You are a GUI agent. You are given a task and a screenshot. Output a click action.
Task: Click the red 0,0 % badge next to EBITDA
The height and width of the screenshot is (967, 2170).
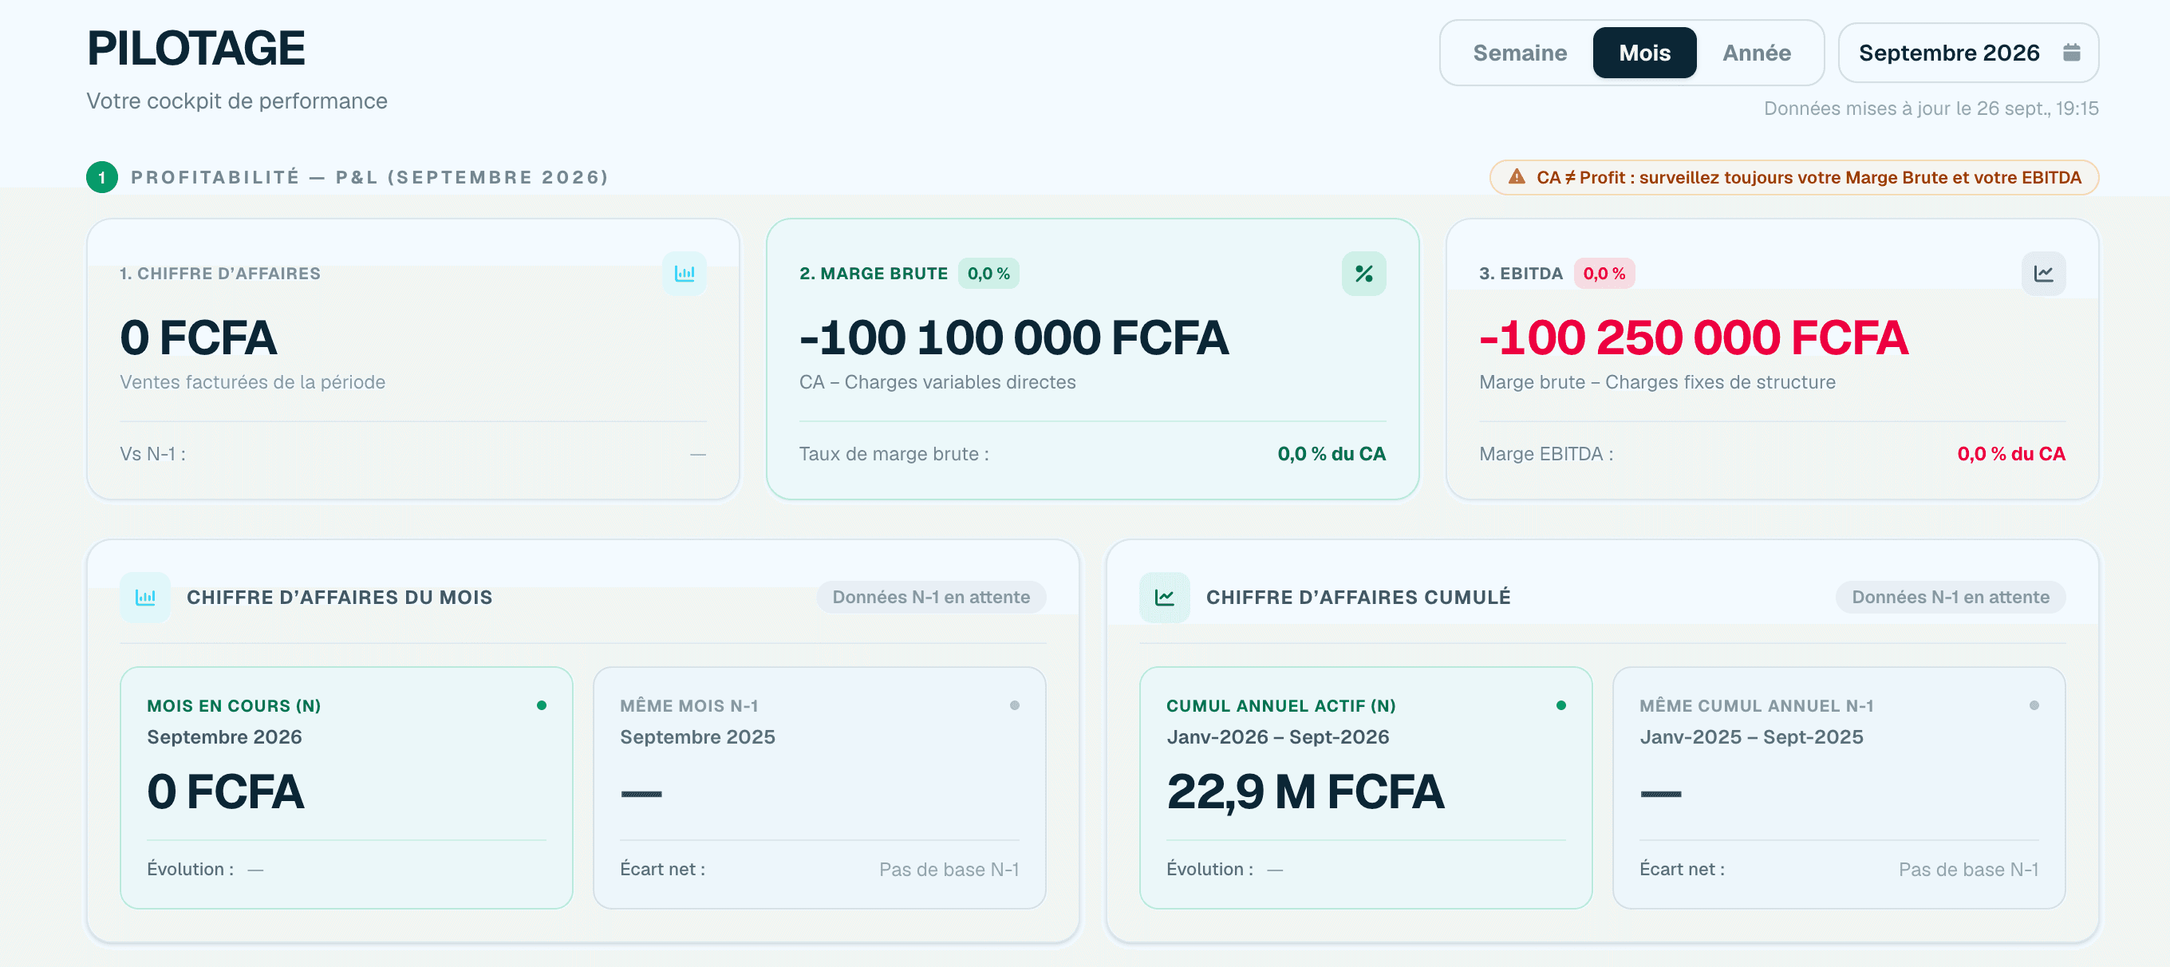click(1604, 274)
